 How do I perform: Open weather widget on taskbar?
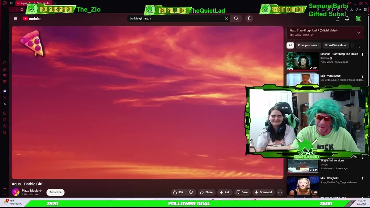pos(13,202)
